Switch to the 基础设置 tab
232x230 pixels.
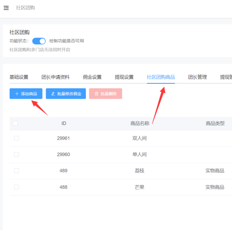(x=19, y=77)
